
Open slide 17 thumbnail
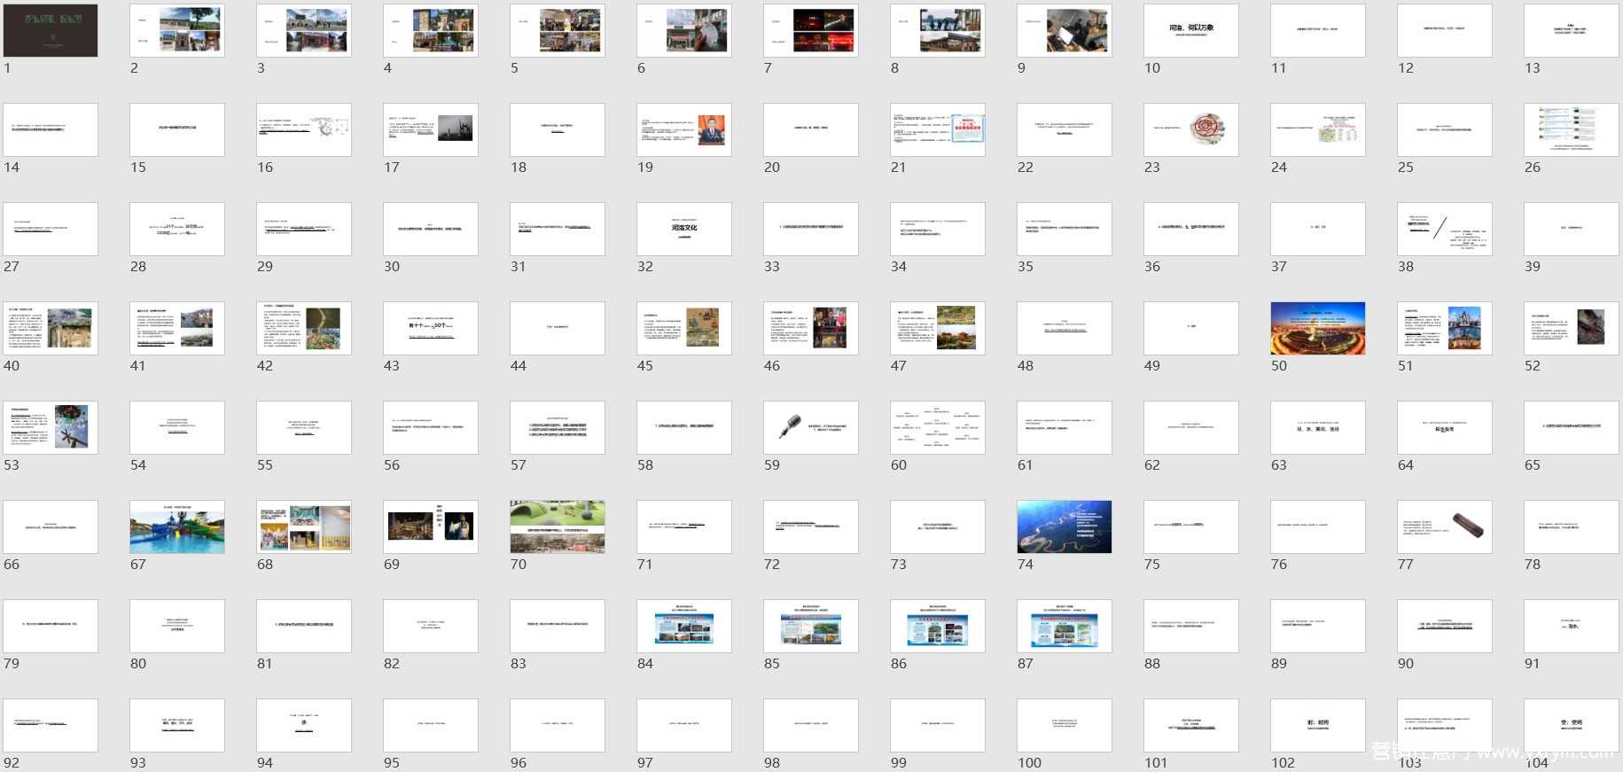coord(431,129)
